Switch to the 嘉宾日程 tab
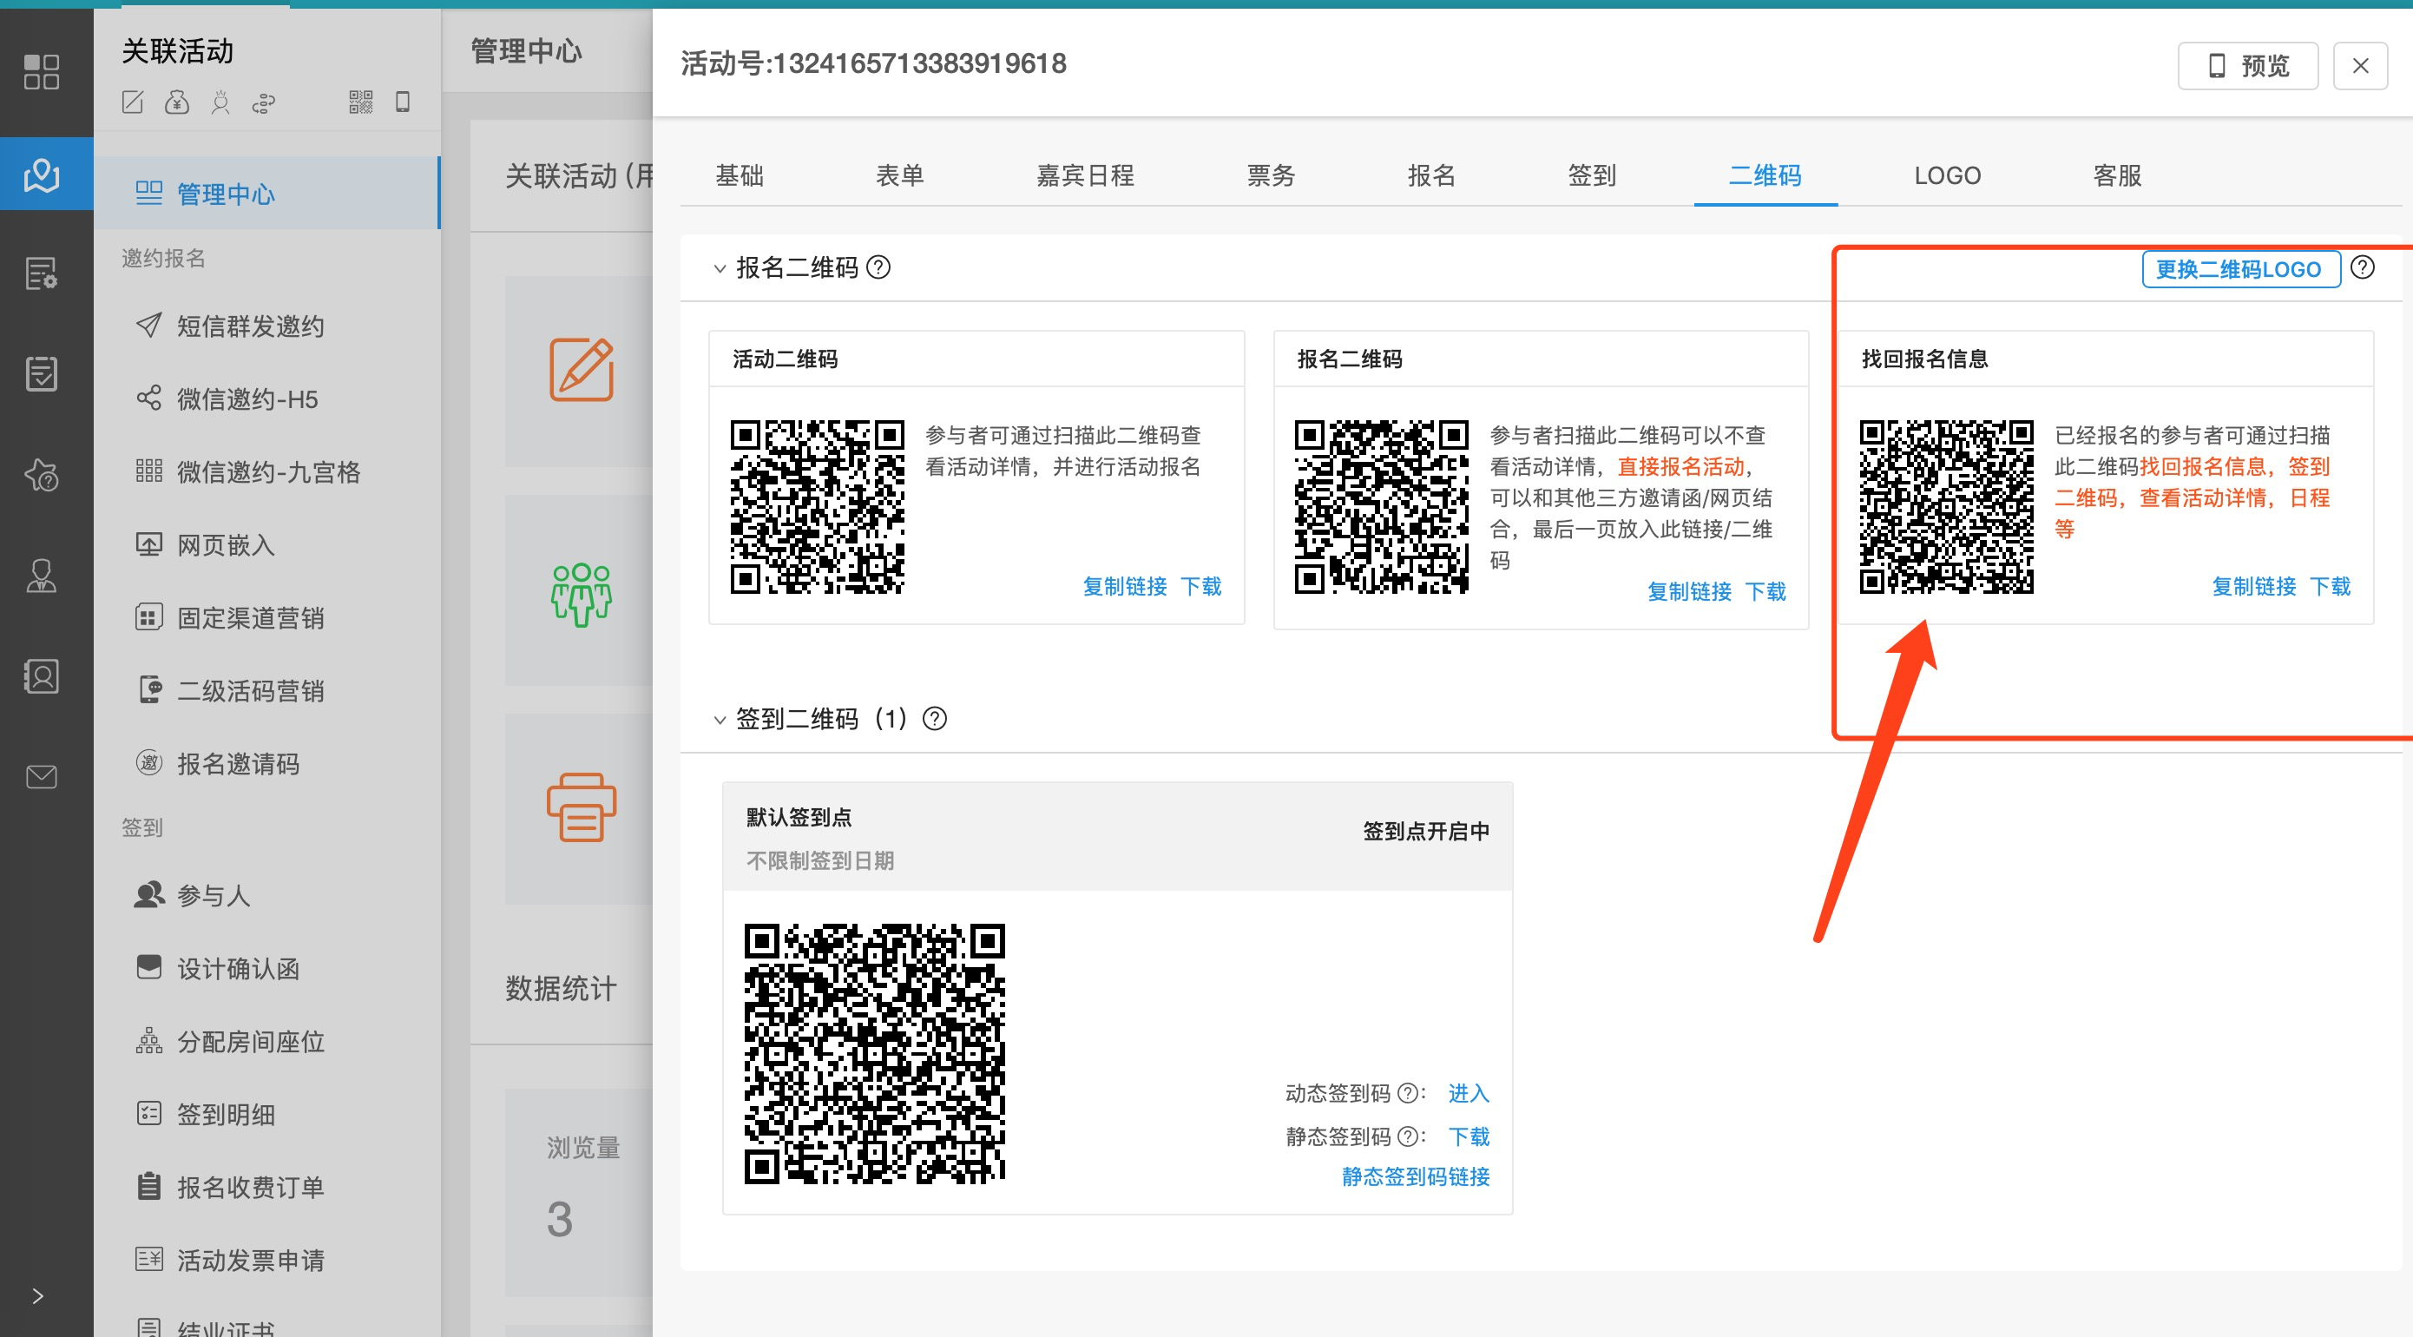The height and width of the screenshot is (1337, 2413). pos(1085,175)
